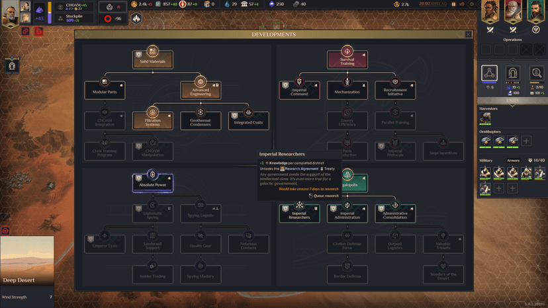Select the Advanced Engineering development
The height and width of the screenshot is (308, 548).
coord(201,90)
